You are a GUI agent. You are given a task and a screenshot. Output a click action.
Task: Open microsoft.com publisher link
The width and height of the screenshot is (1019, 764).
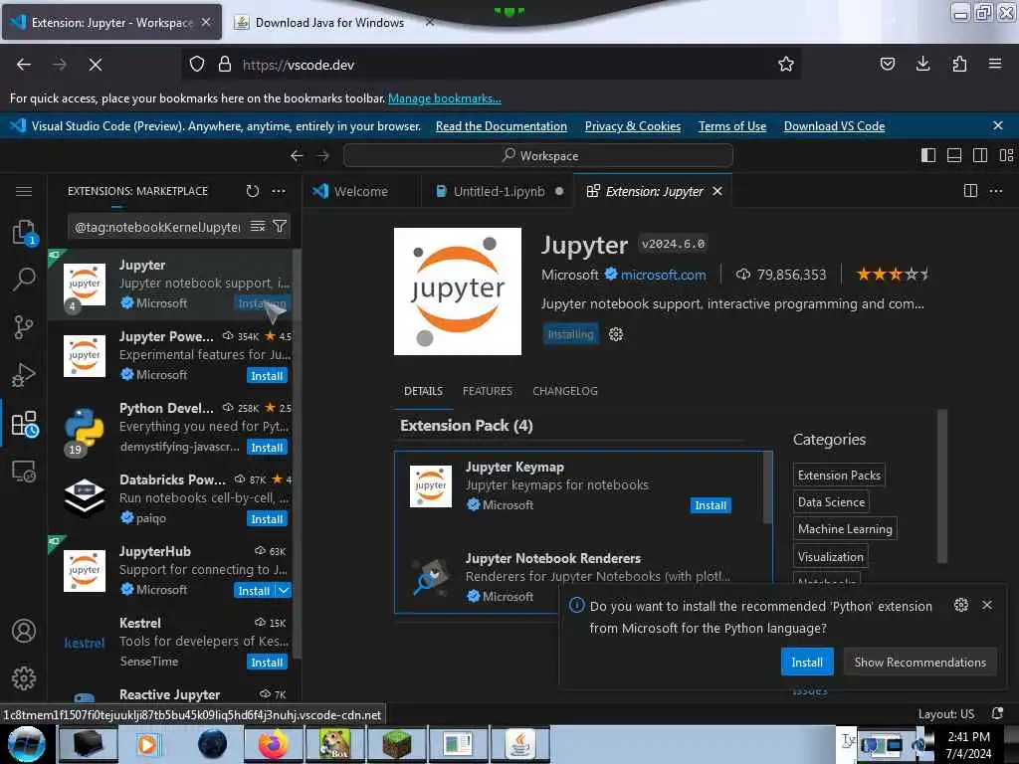click(x=663, y=275)
